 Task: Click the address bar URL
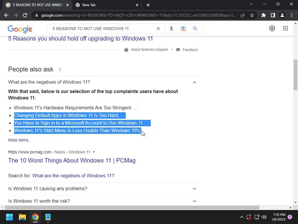[x=139, y=15]
